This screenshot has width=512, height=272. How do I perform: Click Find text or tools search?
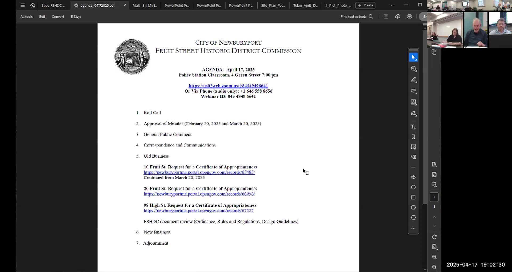(357, 17)
